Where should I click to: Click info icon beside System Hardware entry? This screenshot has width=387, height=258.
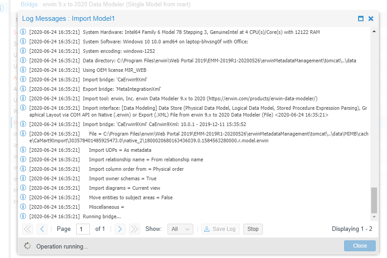(x=23, y=32)
